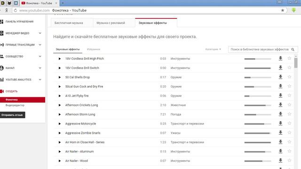Expand Прямые трансляции sidebar section

click(40, 45)
